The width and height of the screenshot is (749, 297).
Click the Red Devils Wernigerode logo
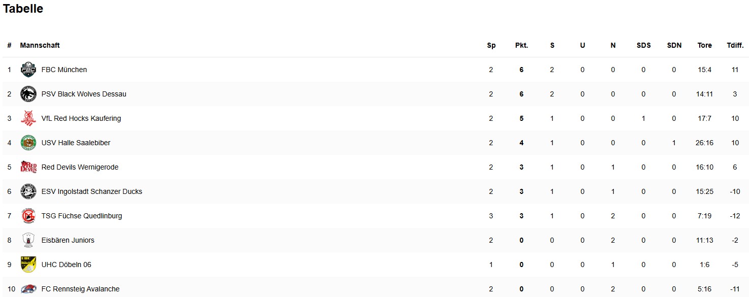coord(28,167)
